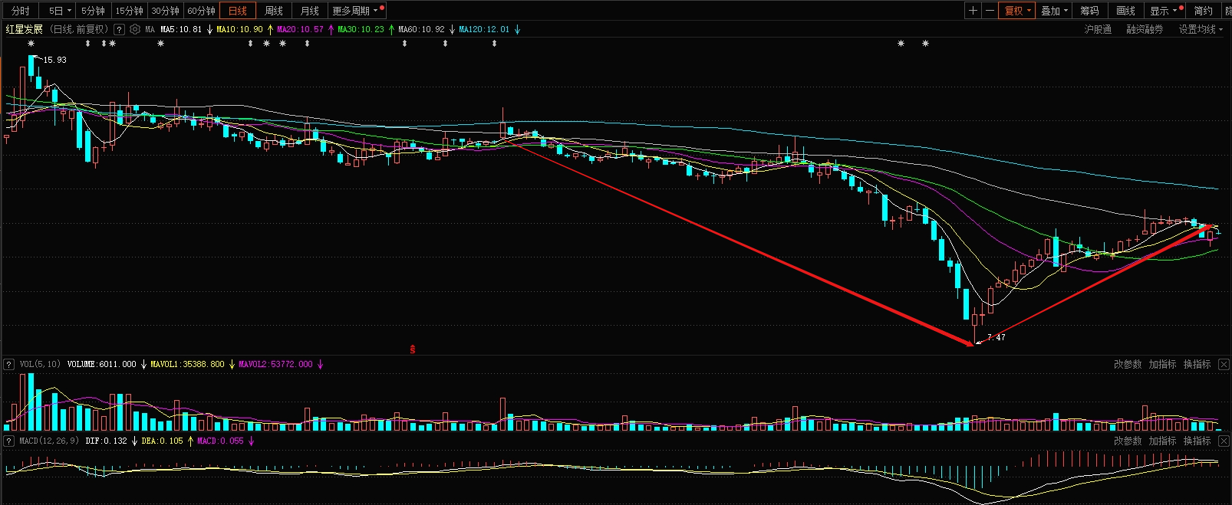Click the MA5:10.81 indicator label
The width and height of the screenshot is (1232, 505).
181,30
